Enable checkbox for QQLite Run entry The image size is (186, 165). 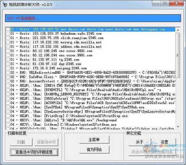(x=8, y=120)
